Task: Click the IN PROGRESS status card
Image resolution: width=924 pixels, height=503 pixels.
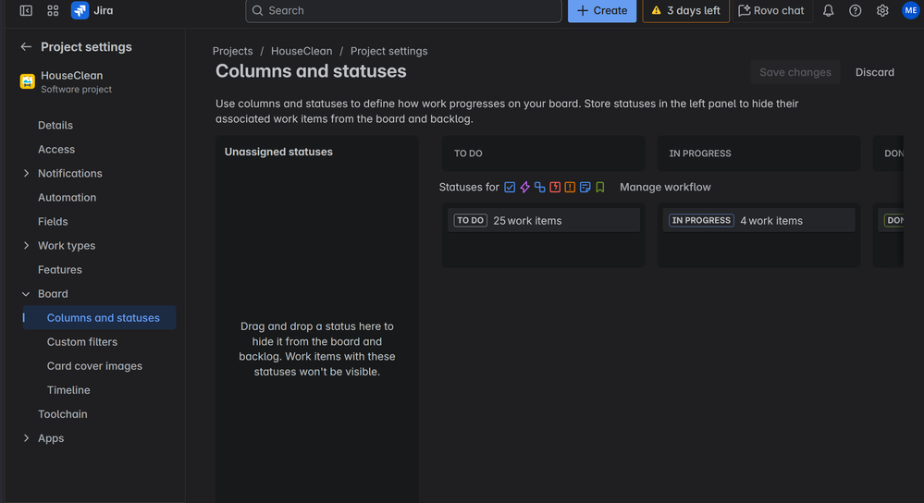Action: click(x=758, y=220)
